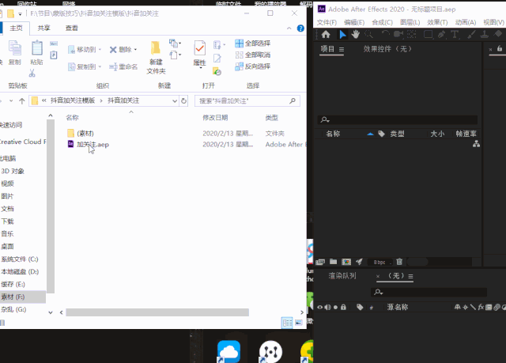Image resolution: width=506 pixels, height=363 pixels.
Task: Toggle audio speaker column in timeline
Action: 327,307
